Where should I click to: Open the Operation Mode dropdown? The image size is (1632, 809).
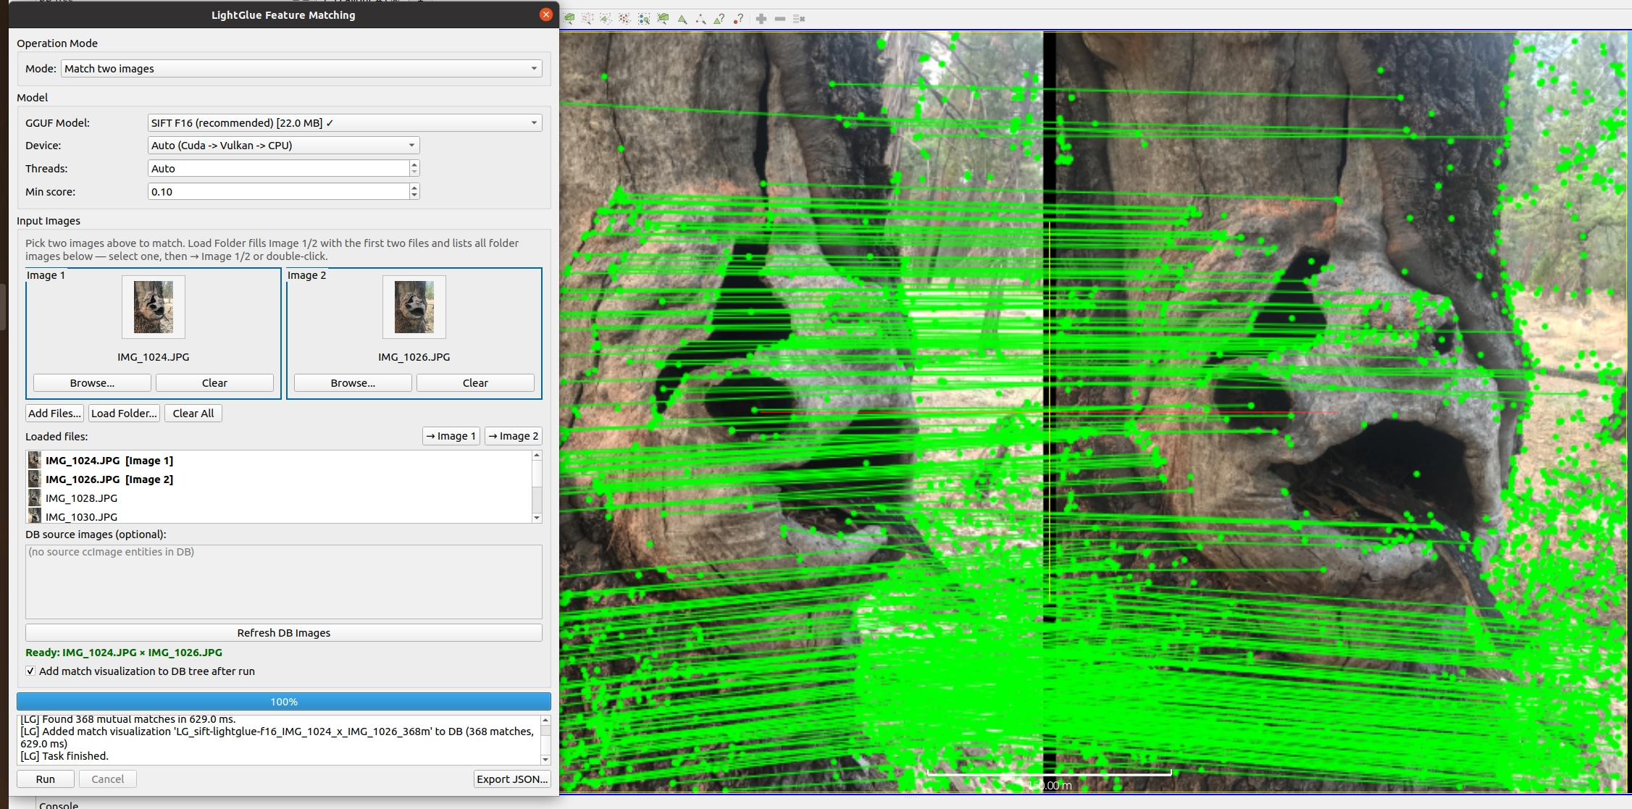(301, 69)
